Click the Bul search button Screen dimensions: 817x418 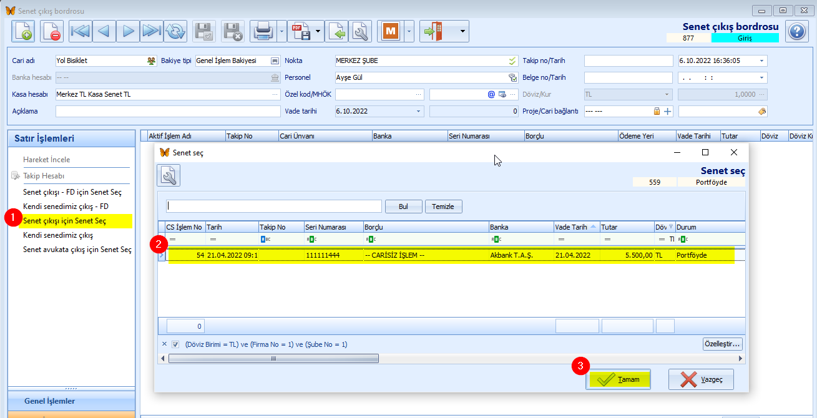[x=403, y=207]
